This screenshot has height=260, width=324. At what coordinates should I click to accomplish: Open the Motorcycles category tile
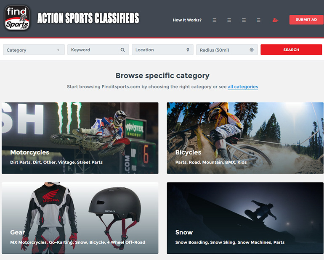80,138
